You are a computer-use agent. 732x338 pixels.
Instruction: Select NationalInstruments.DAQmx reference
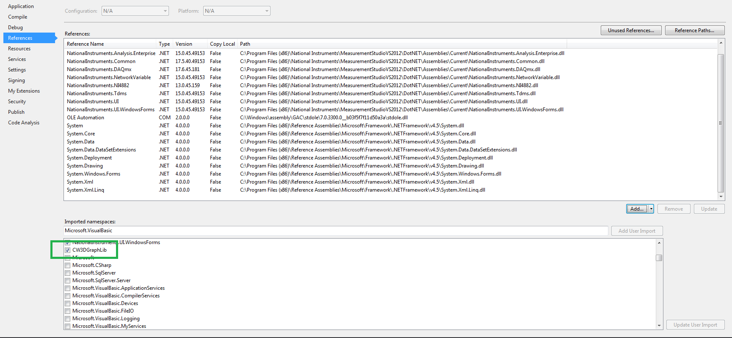point(315,69)
